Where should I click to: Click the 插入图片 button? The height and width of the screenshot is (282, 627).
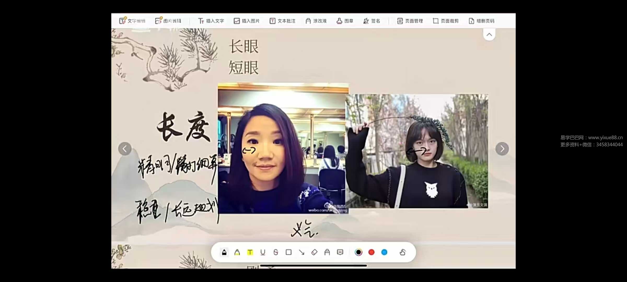pyautogui.click(x=247, y=21)
